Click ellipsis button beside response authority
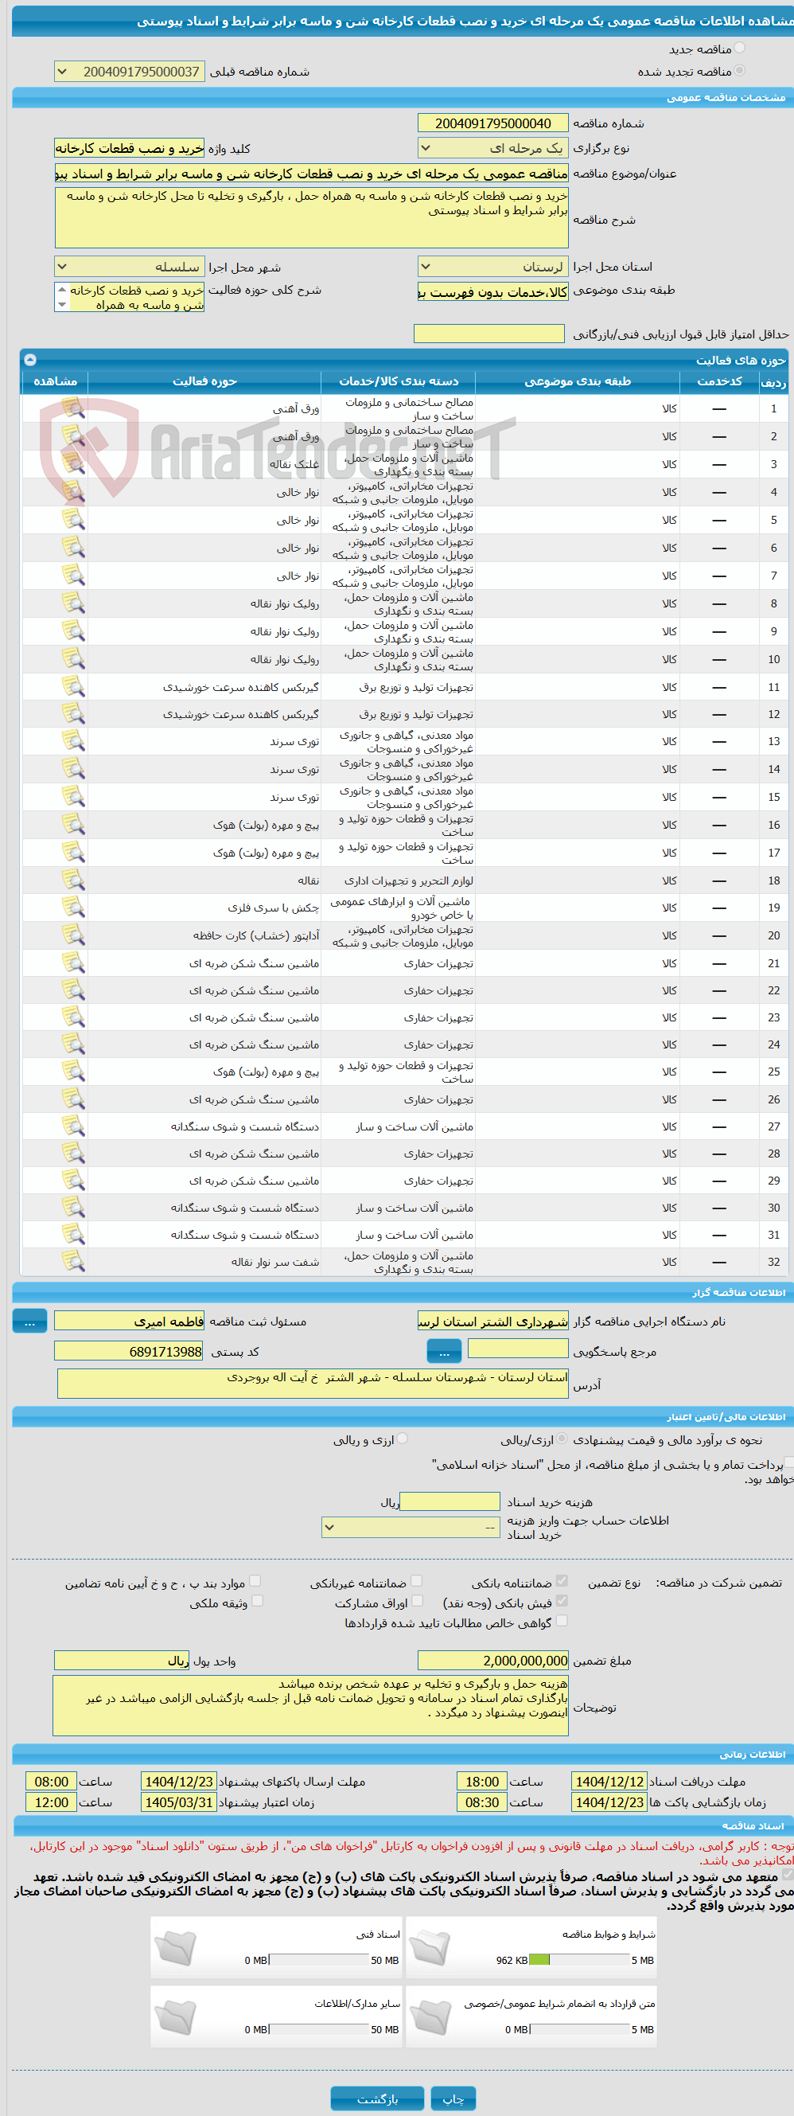 [x=444, y=1352]
